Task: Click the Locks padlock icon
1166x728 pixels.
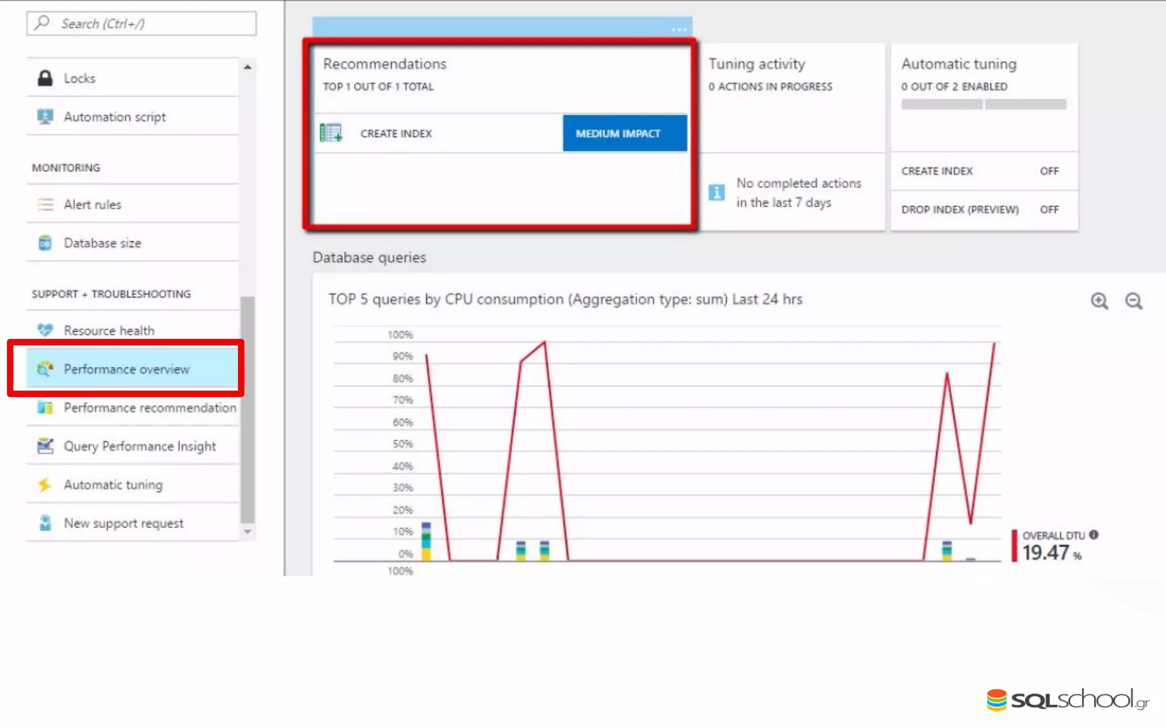Action: [x=45, y=78]
